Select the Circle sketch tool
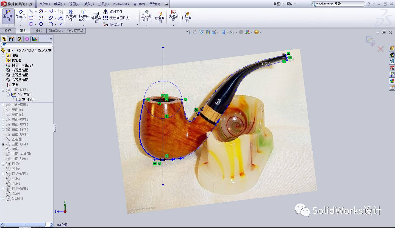 [x=41, y=12]
